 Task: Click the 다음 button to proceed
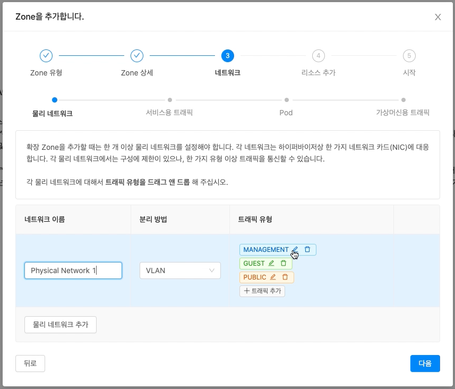[425, 363]
